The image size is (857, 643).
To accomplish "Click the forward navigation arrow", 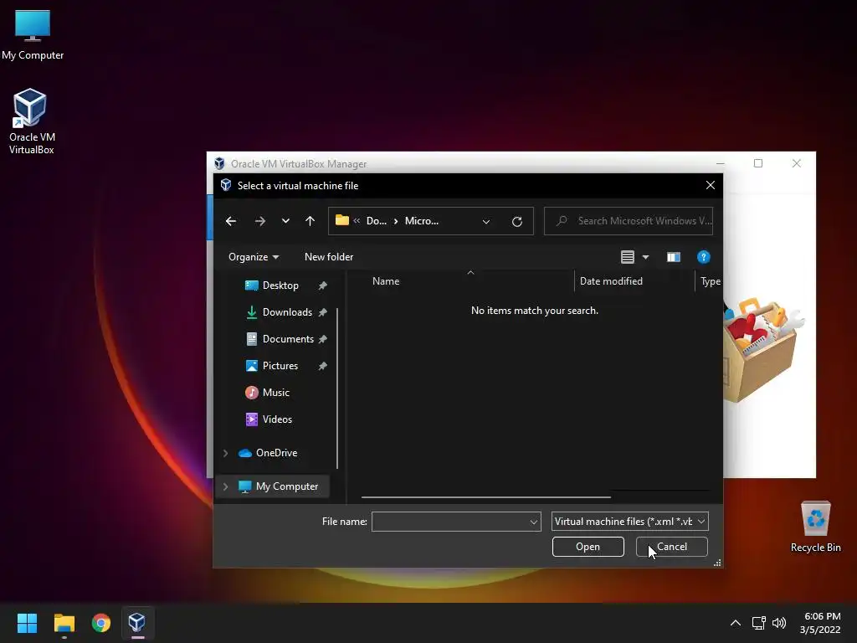I will pos(260,221).
